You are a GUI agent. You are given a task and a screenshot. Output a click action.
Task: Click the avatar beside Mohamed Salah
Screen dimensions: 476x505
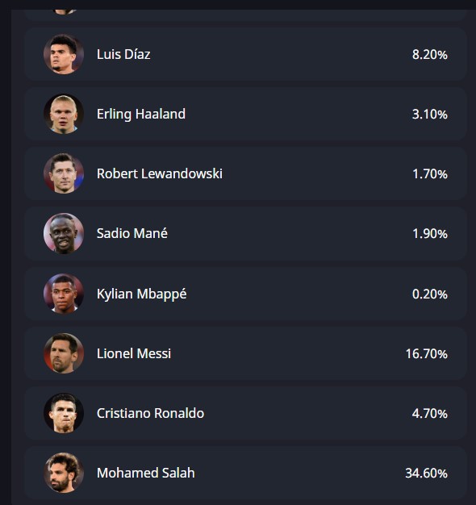[64, 473]
